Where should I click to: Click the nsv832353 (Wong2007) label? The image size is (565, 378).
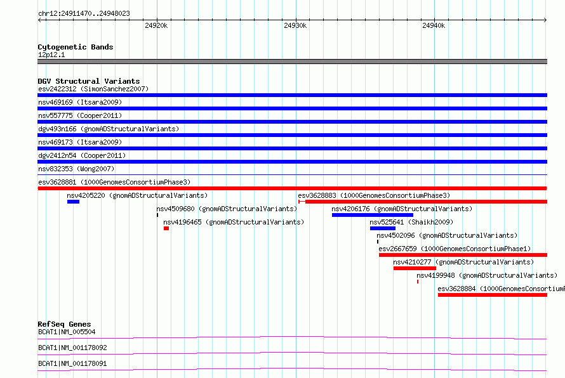[76, 169]
